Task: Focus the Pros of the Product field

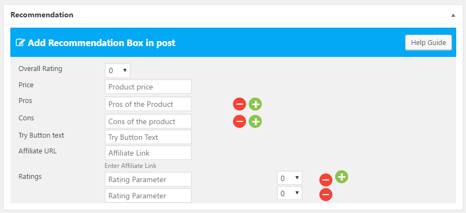Action: click(x=148, y=104)
